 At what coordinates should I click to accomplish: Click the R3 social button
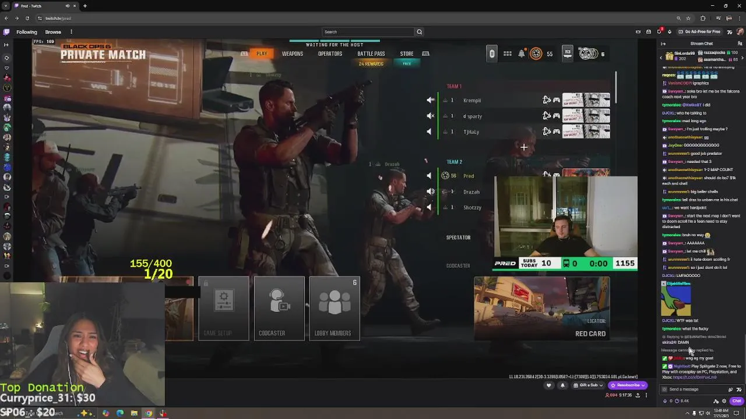click(567, 54)
